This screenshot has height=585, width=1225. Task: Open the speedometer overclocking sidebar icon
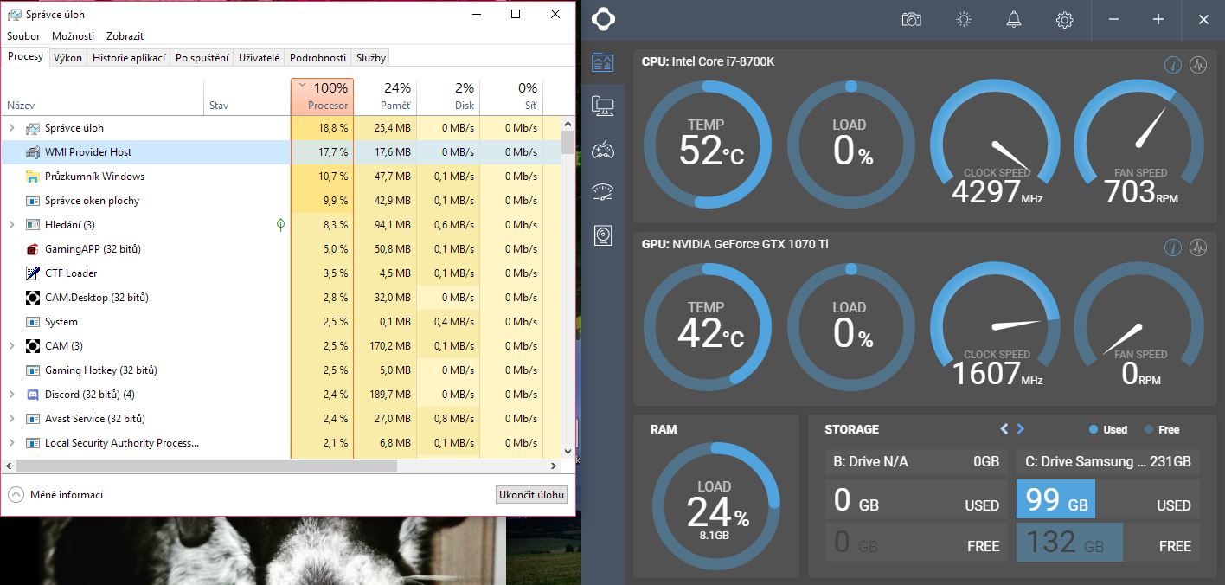tap(603, 193)
